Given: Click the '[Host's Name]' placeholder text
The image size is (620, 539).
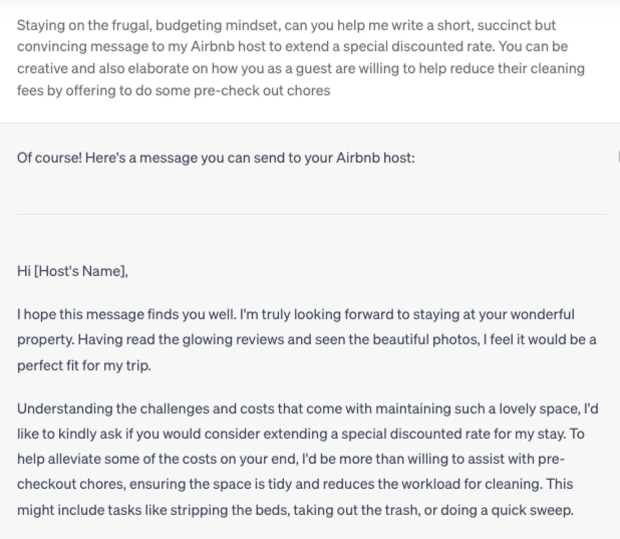Looking at the screenshot, I should 81,271.
